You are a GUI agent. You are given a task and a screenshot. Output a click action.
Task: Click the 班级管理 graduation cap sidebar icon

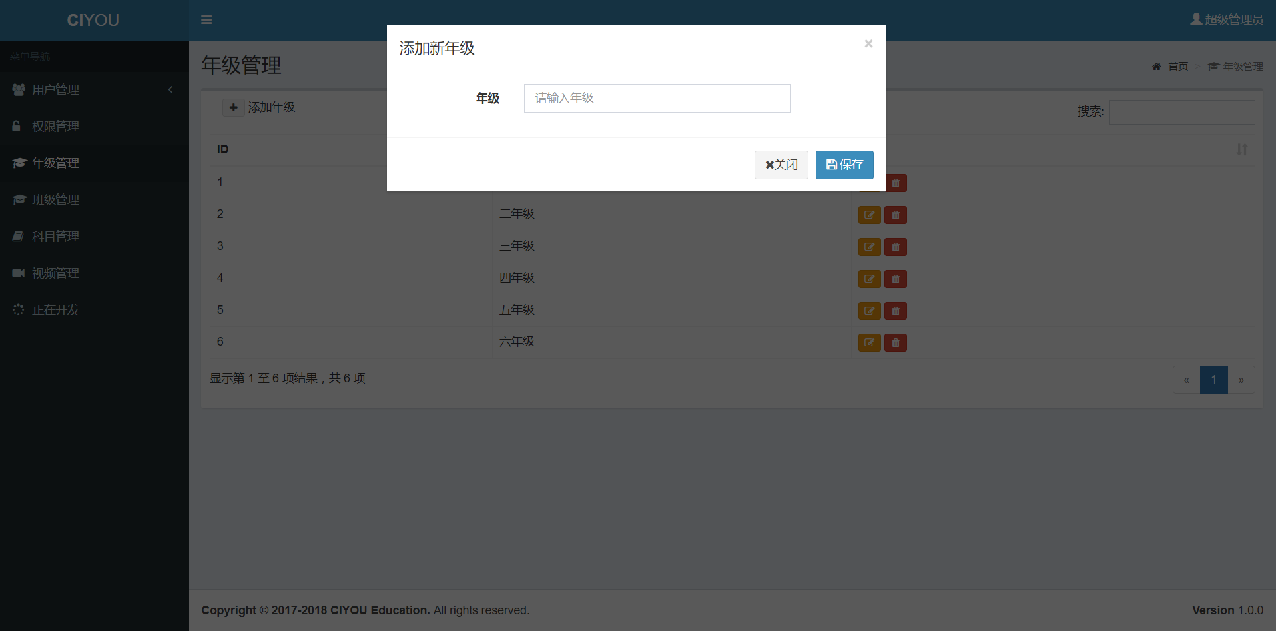(x=19, y=199)
